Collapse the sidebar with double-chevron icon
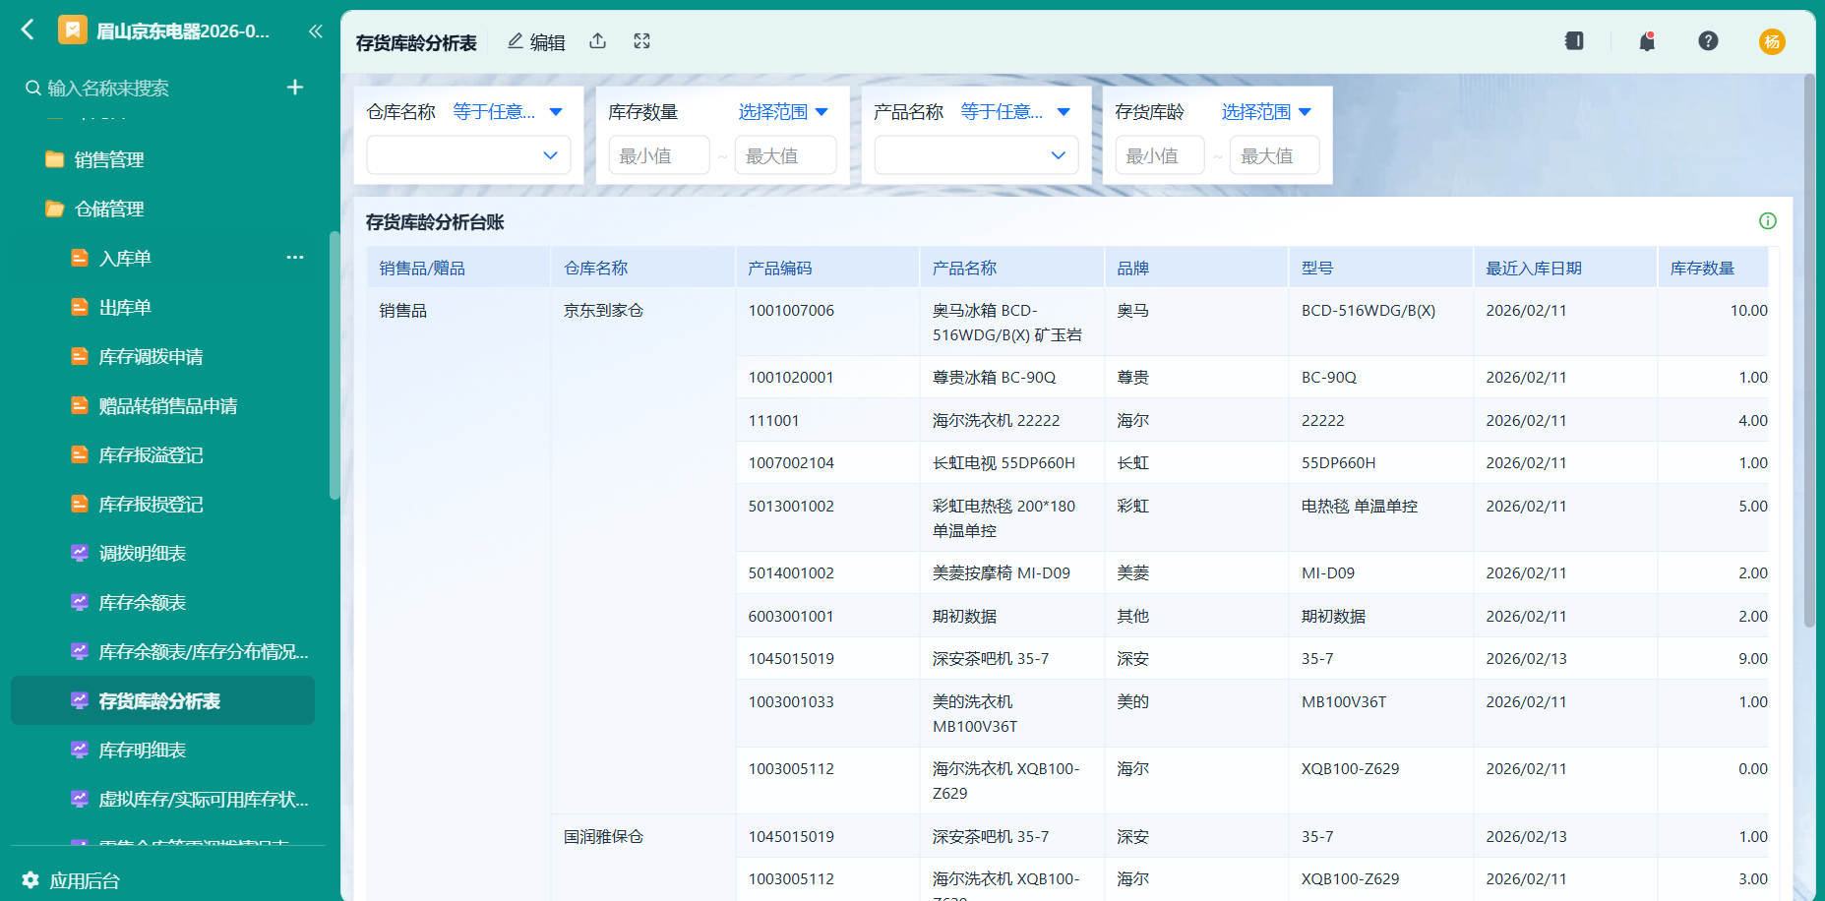 tap(316, 31)
